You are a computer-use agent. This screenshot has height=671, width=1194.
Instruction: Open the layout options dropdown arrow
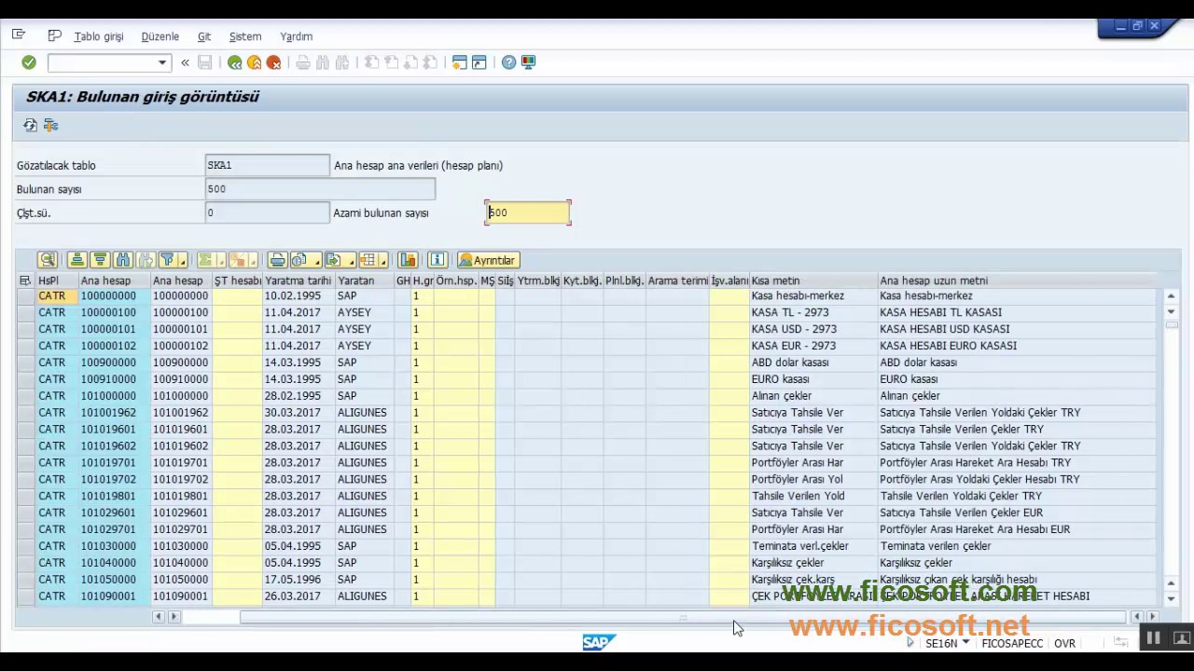pyautogui.click(x=383, y=260)
